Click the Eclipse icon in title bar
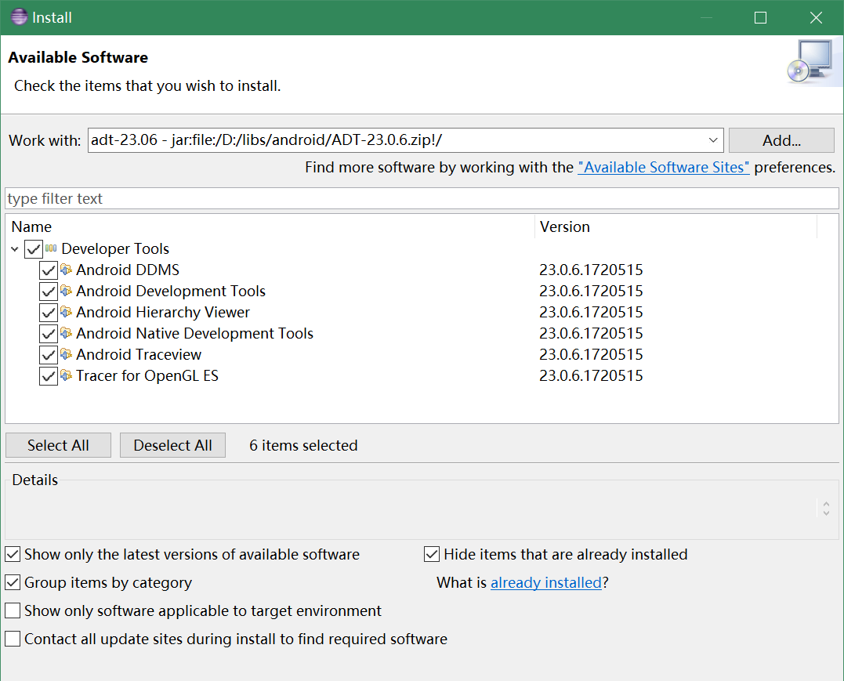844x681 pixels. point(18,17)
